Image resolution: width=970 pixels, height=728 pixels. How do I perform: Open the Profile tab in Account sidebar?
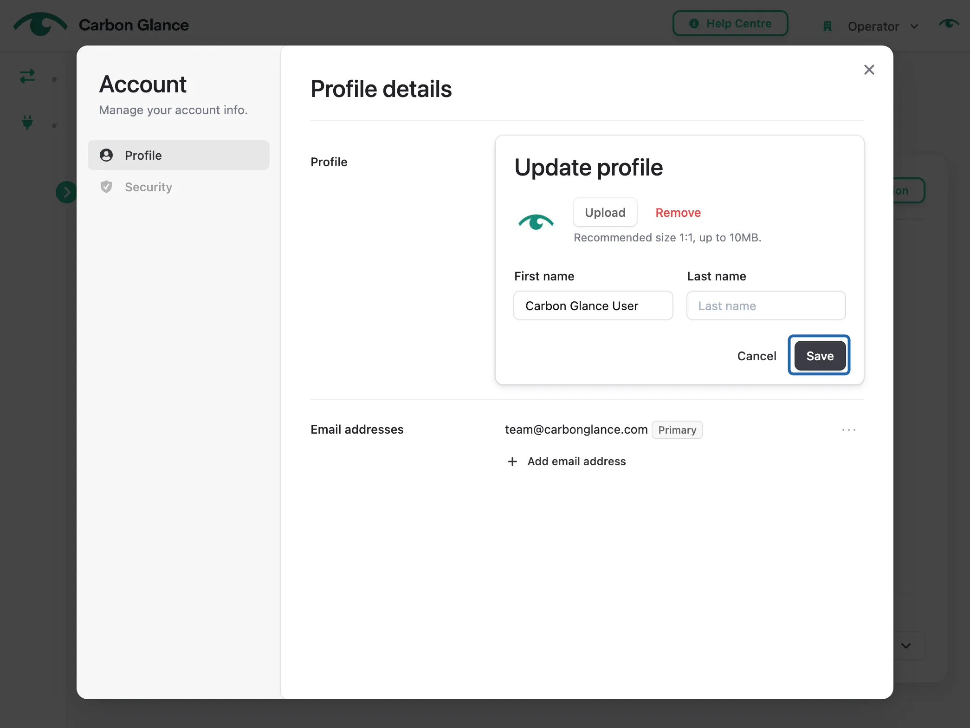pyautogui.click(x=178, y=155)
